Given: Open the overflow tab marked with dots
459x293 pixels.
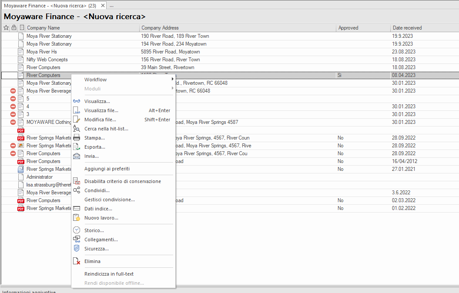Looking at the screenshot, I should pos(111,6).
